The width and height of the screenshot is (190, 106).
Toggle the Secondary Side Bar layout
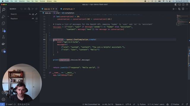coord(183,4)
